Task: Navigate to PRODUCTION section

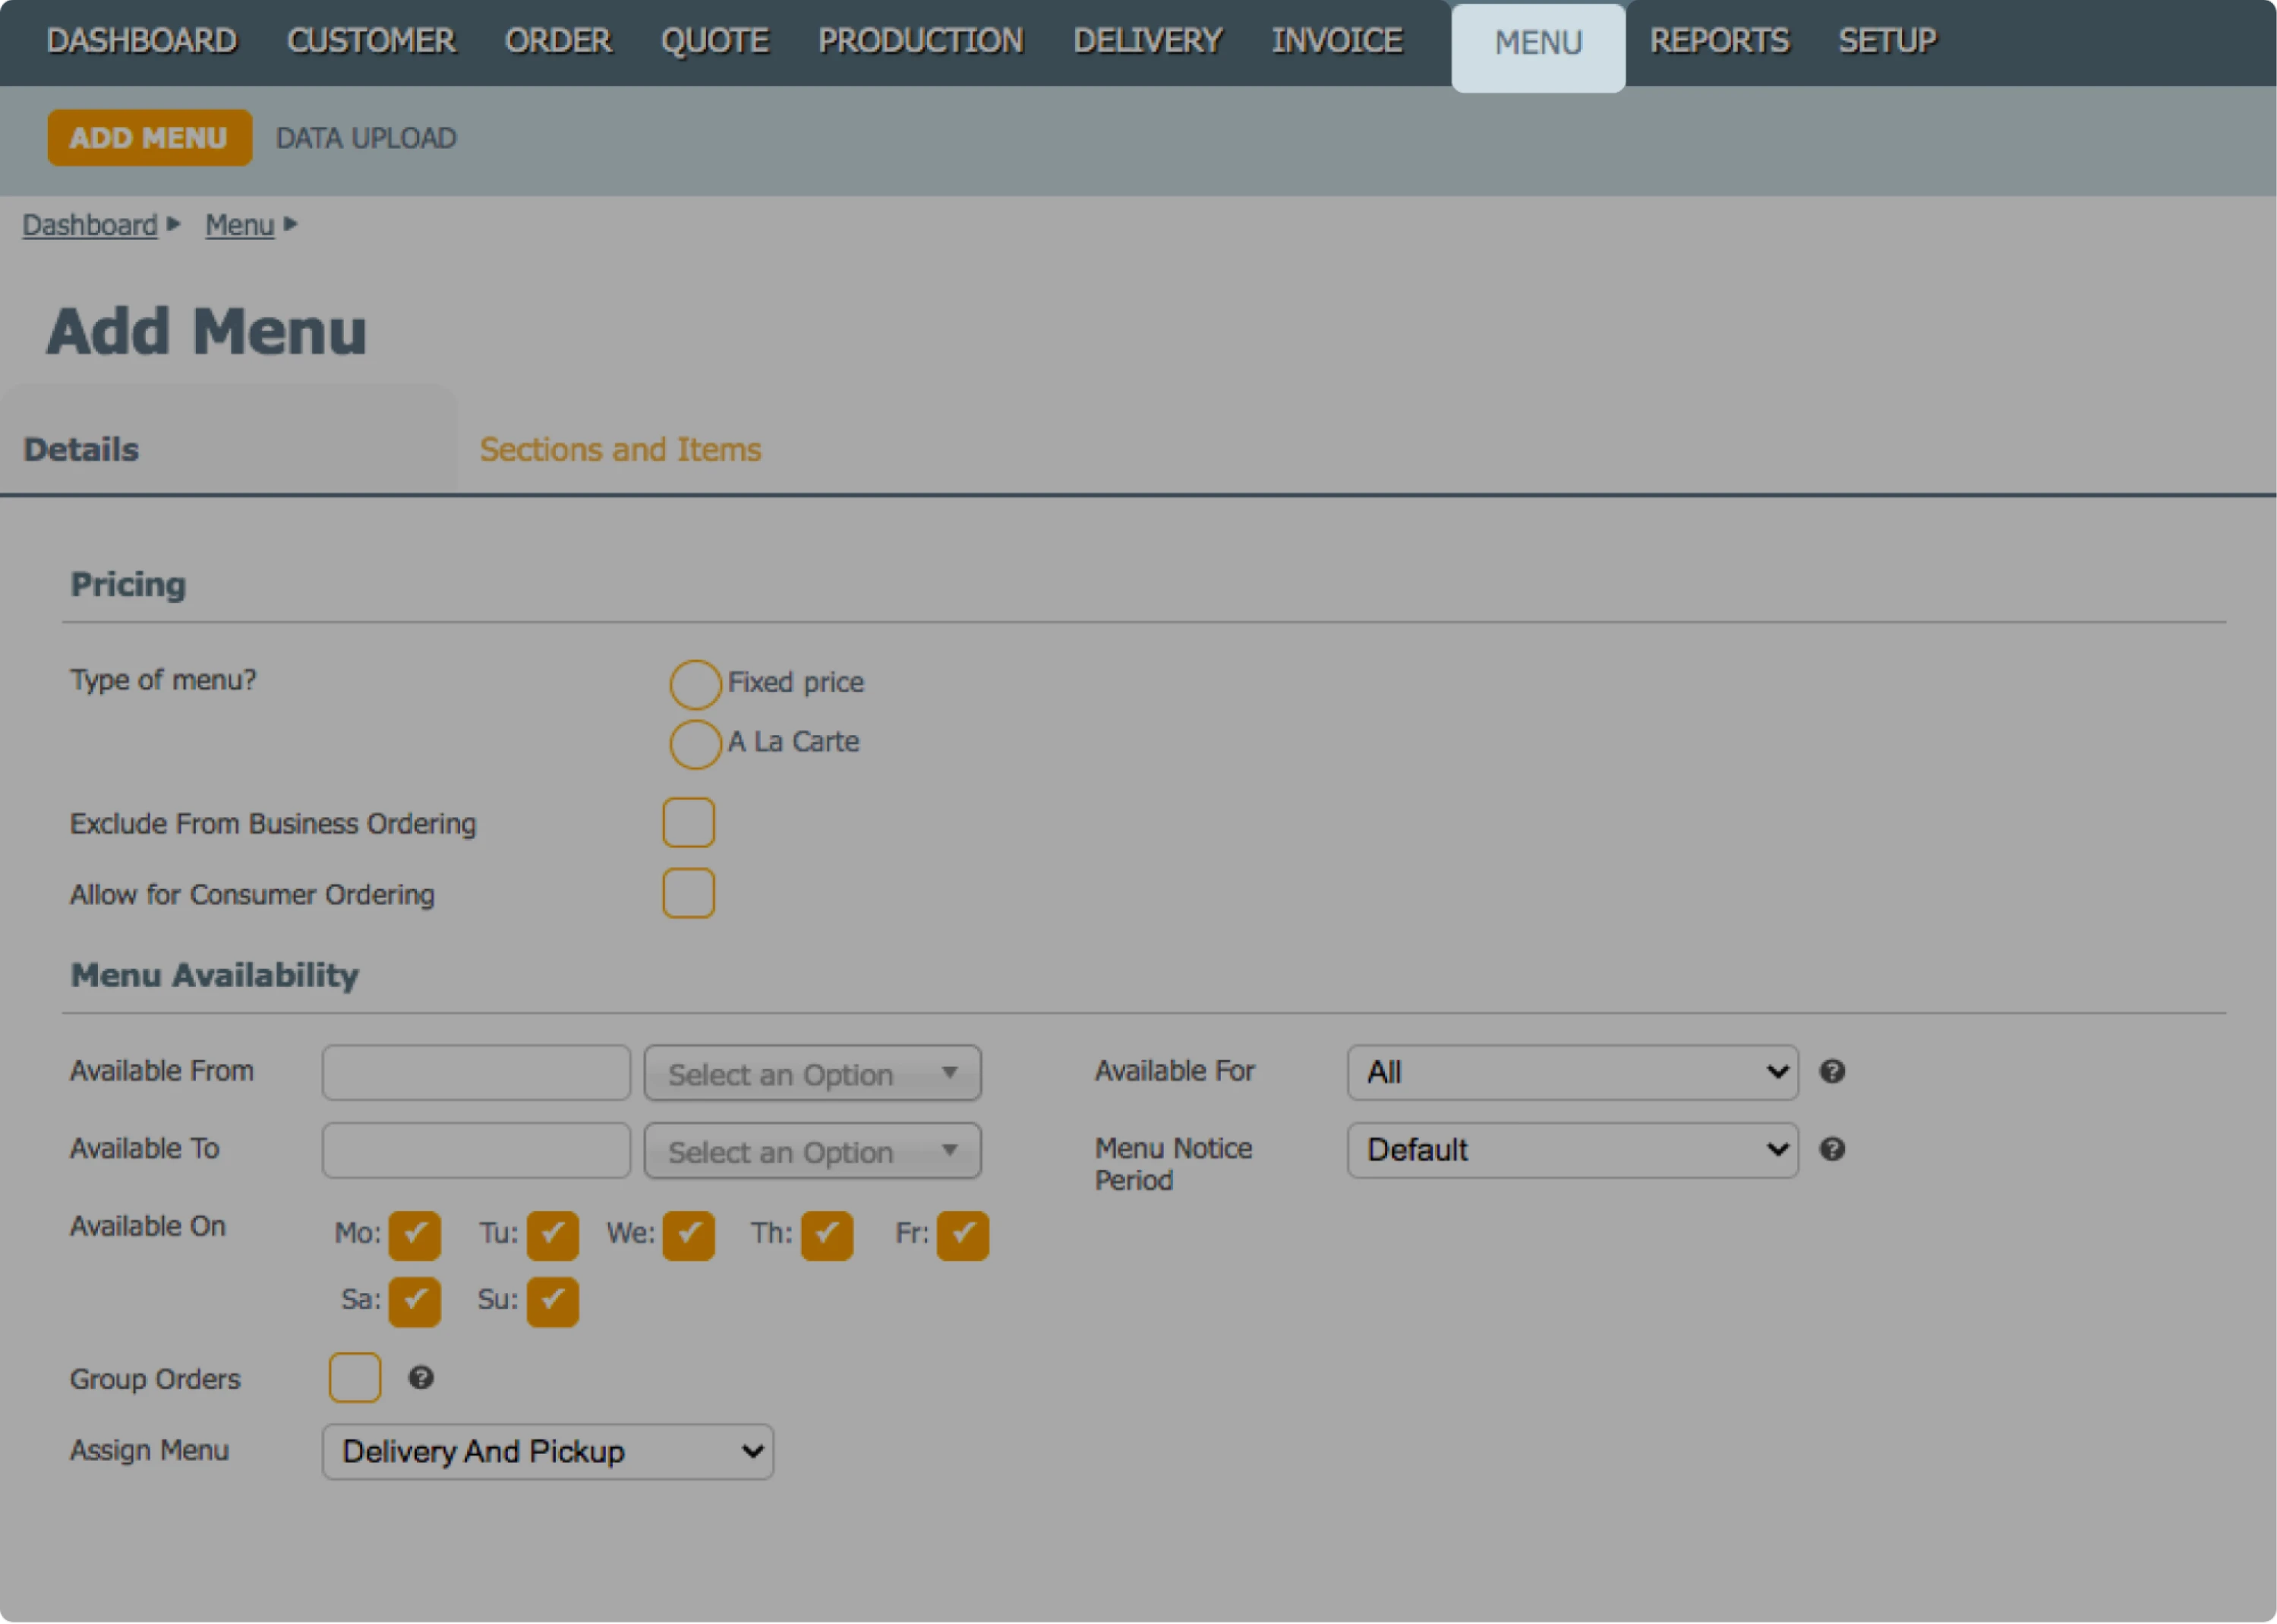Action: pyautogui.click(x=919, y=41)
